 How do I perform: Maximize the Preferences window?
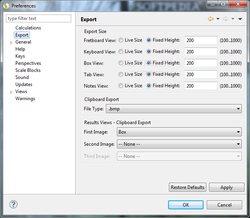pos(223,4)
